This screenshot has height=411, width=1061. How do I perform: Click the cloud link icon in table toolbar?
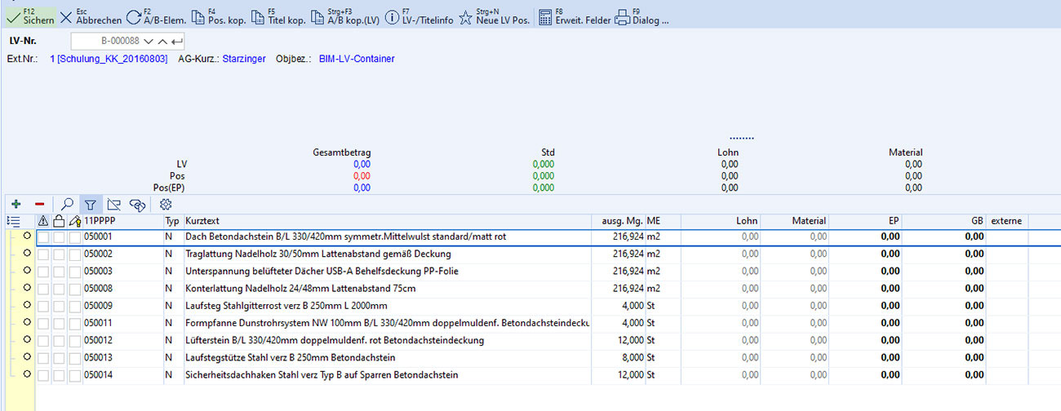(x=136, y=205)
